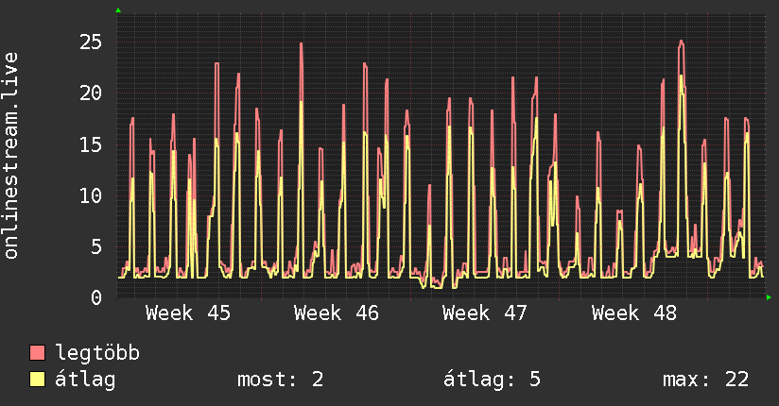This screenshot has height=406, width=779.
Task: Click the y-axis value 5
Action: click(x=96, y=246)
